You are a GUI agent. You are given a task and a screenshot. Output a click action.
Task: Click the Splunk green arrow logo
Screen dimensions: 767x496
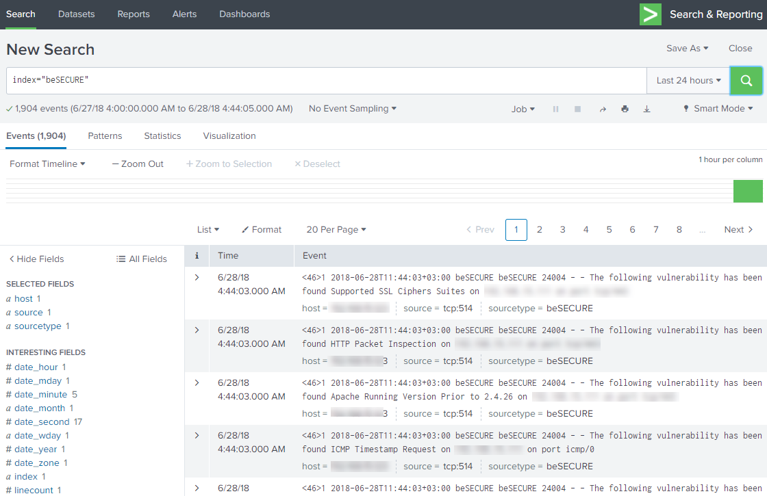click(x=651, y=14)
